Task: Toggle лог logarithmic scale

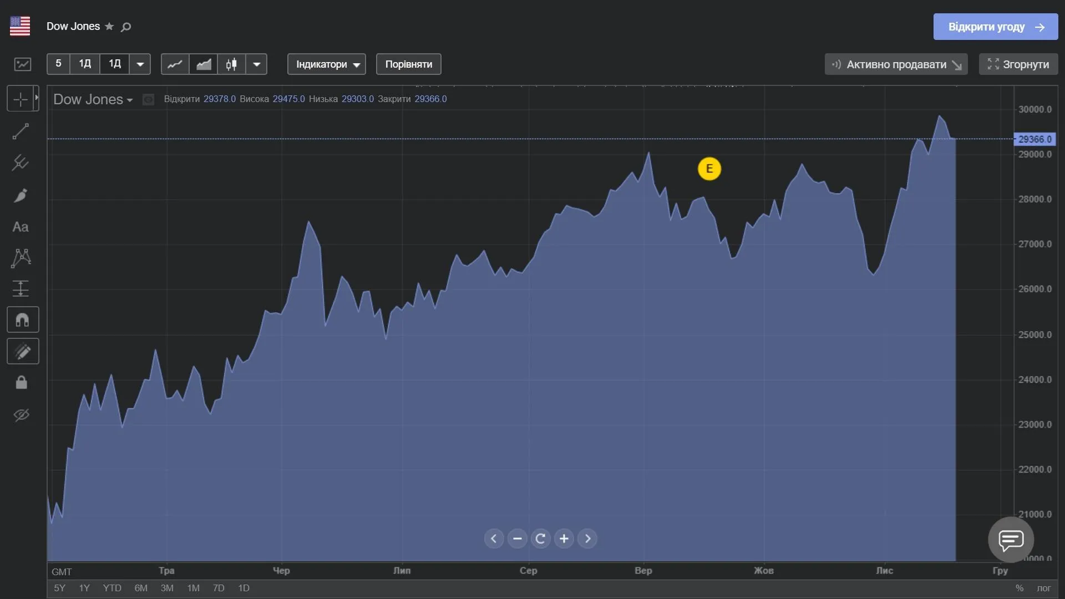Action: tap(1044, 588)
